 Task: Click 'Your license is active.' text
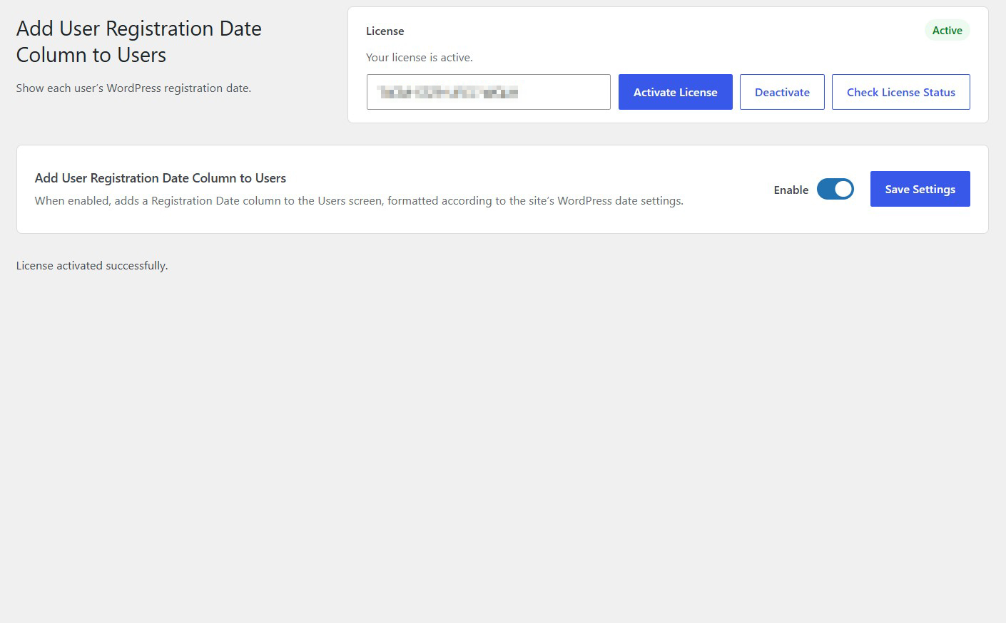(x=420, y=57)
